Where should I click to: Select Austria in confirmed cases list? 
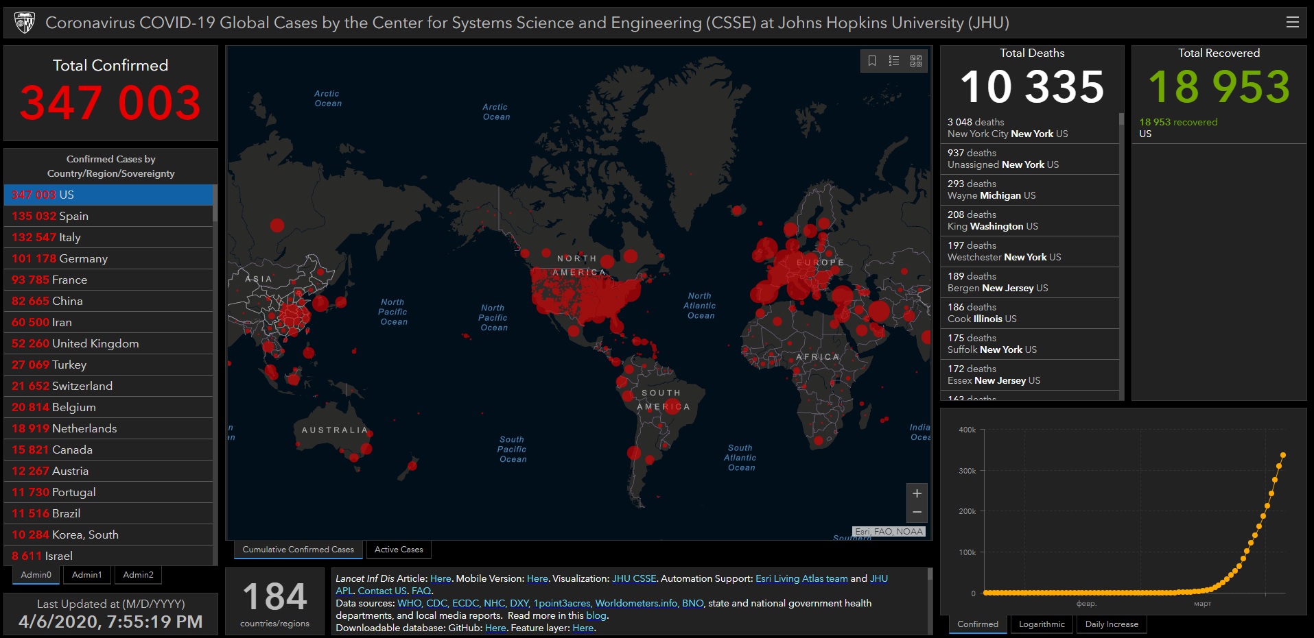108,471
